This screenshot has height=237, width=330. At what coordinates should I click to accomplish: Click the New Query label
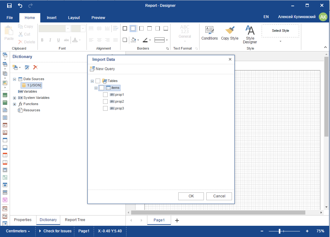pos(105,69)
